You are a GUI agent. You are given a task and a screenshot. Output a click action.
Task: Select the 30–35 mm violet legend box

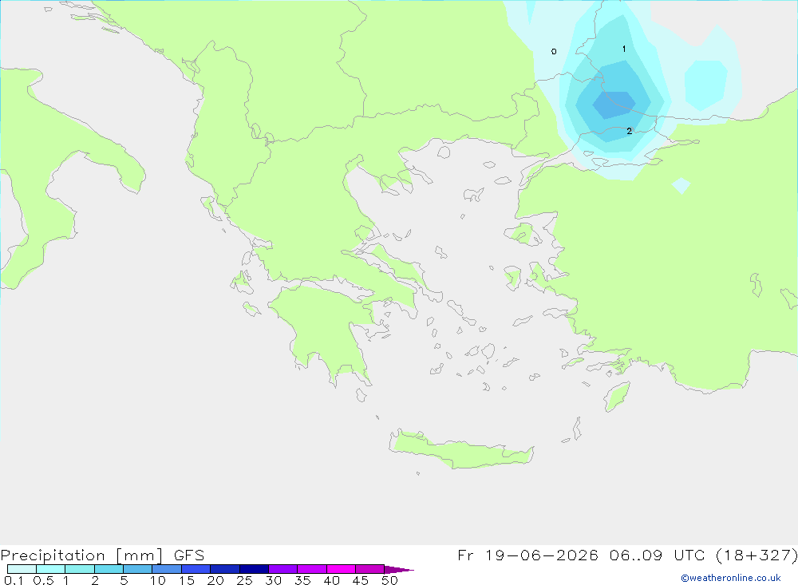283,569
